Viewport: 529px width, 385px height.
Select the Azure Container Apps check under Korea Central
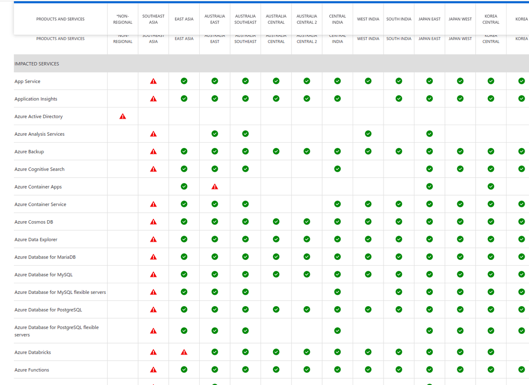coord(491,186)
